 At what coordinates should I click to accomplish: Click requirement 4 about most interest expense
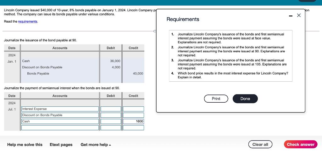[x=233, y=75]
